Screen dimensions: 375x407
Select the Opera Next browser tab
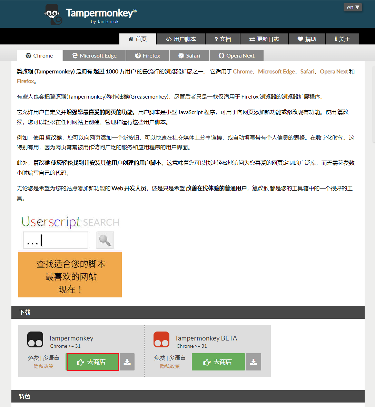point(236,55)
